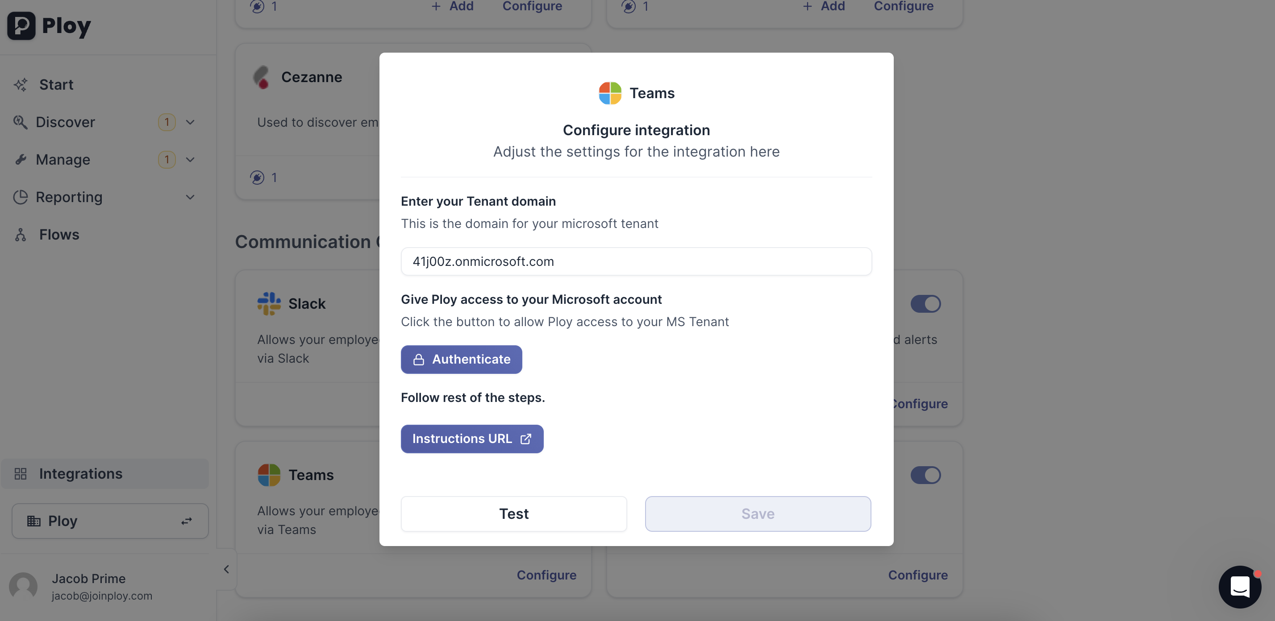Click the Cezanne connection count icon
The image size is (1275, 621).
pos(258,178)
